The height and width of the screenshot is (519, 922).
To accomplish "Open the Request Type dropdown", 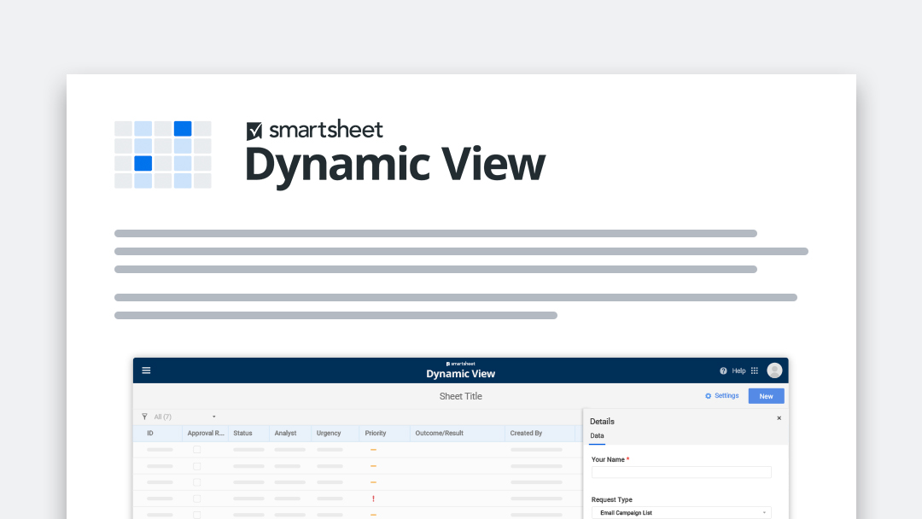I will (x=680, y=513).
